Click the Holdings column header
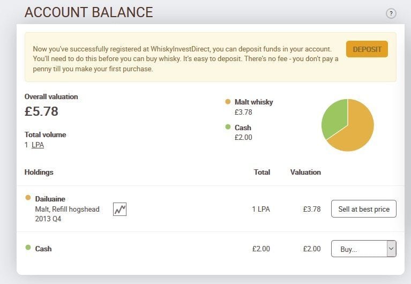This screenshot has height=284, width=411. [x=39, y=172]
